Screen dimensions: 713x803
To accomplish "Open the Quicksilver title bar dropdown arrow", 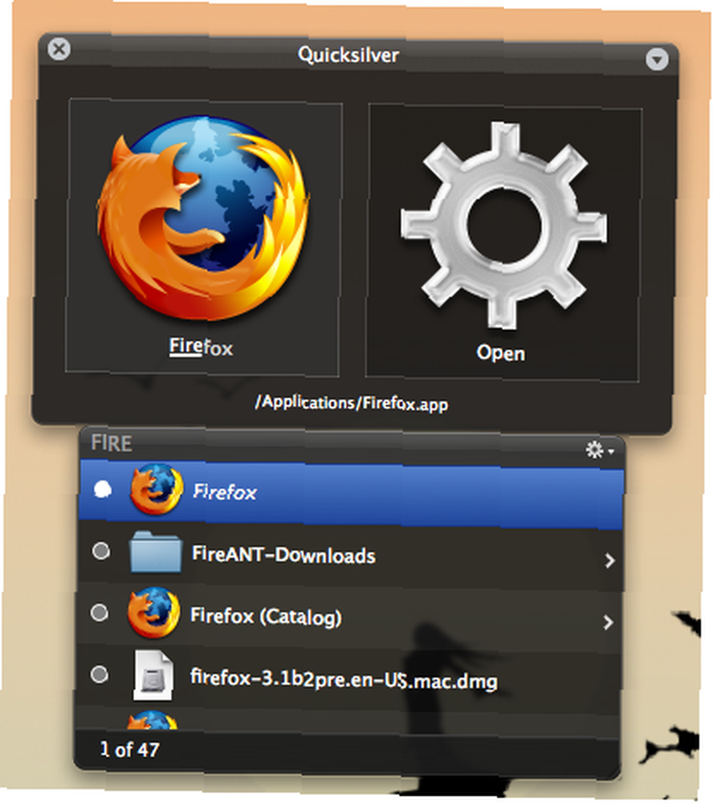I will tap(657, 59).
